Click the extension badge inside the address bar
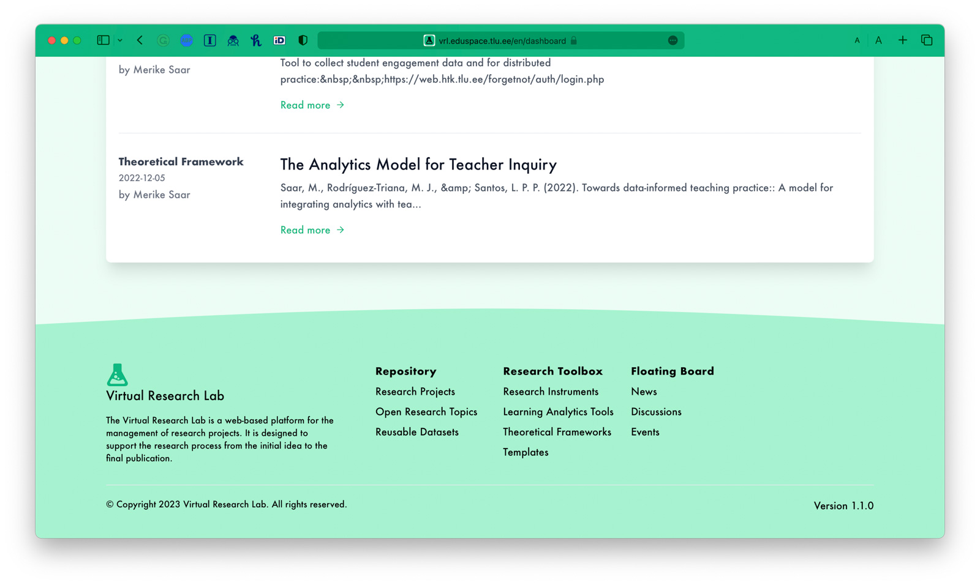Screen dimensions: 980x585 click(429, 40)
